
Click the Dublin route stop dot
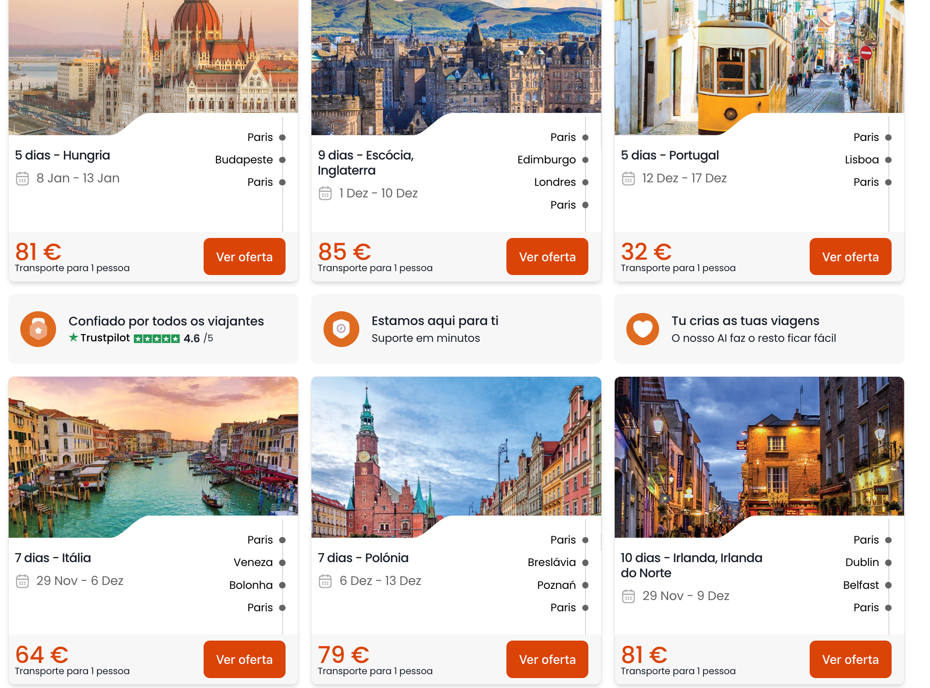coord(888,563)
